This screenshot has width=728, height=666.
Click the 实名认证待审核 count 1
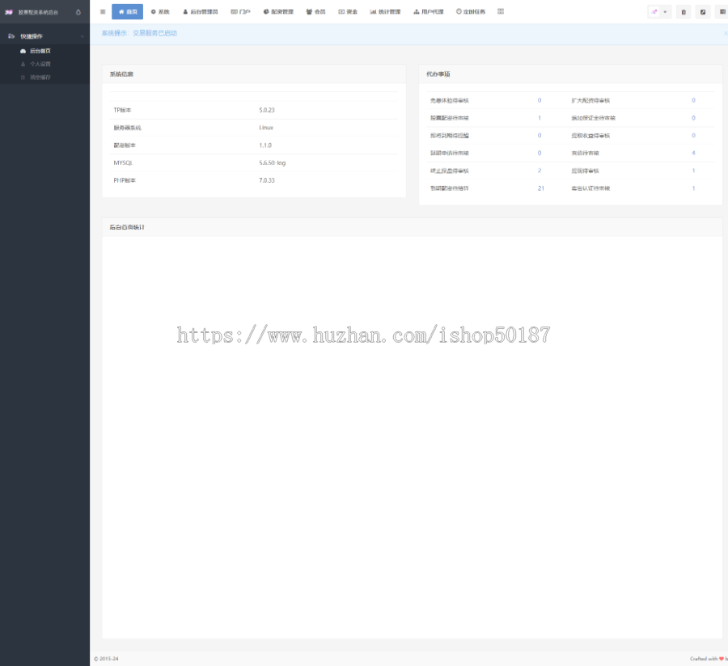click(x=694, y=188)
